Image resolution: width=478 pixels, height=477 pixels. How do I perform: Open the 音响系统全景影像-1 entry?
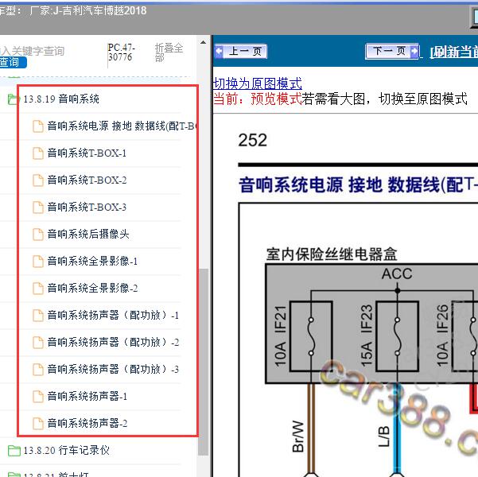coord(92,262)
